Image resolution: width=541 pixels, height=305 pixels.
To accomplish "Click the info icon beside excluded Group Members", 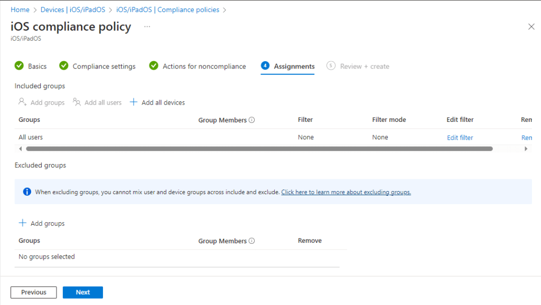I will (251, 241).
